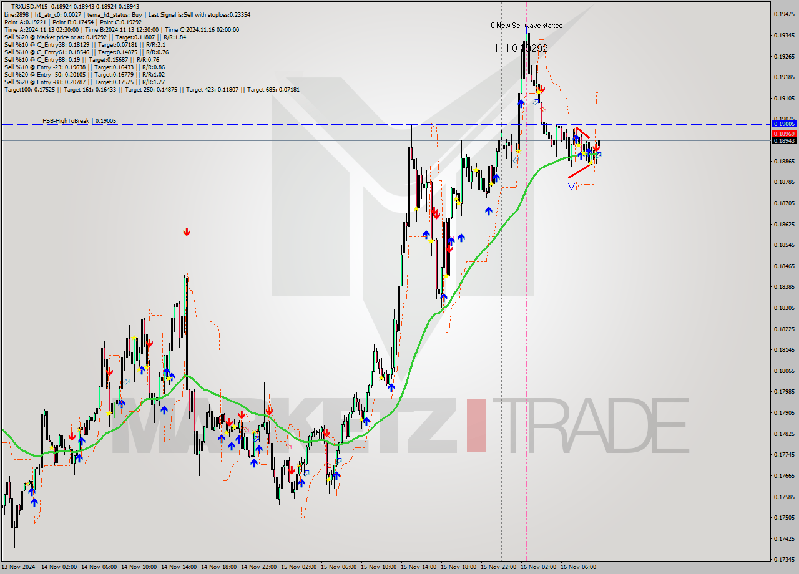Click the 'Target100: 0.17525' targets line

tap(152, 89)
